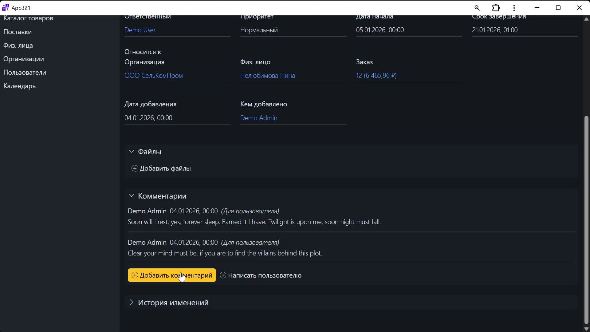590x332 pixels.
Task: Click the magnifier search icon in title bar
Action: tap(477, 8)
